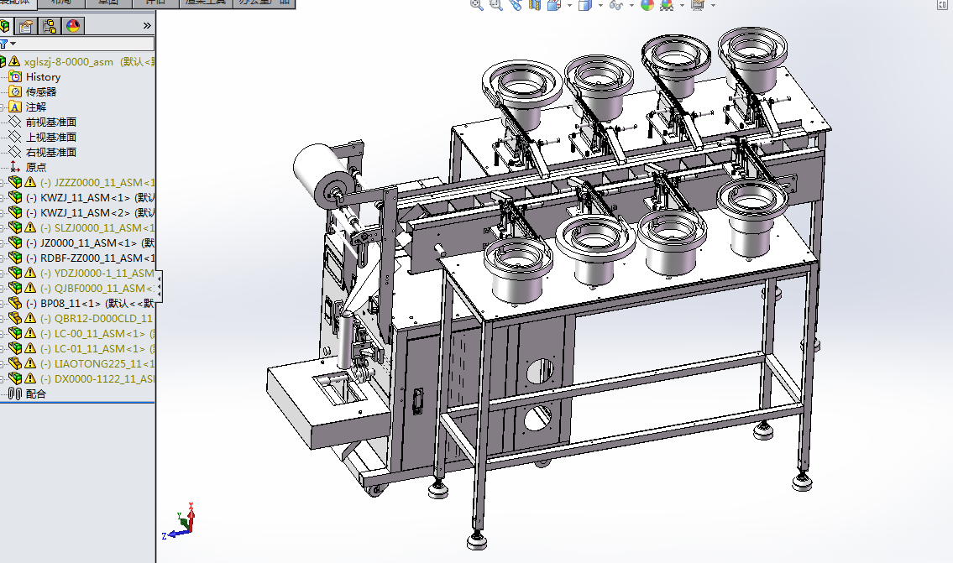The image size is (953, 563).
Task: Select the 注解 annotations folder
Action: tap(36, 107)
